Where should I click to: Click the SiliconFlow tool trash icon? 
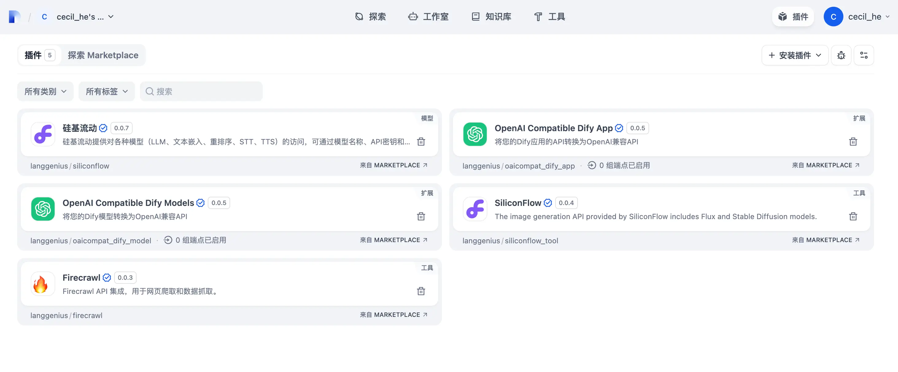click(x=853, y=216)
